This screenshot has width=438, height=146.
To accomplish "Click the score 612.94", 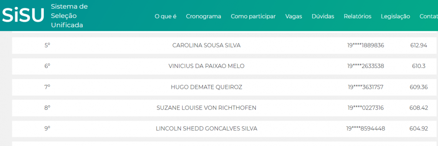I will pyautogui.click(x=419, y=45).
